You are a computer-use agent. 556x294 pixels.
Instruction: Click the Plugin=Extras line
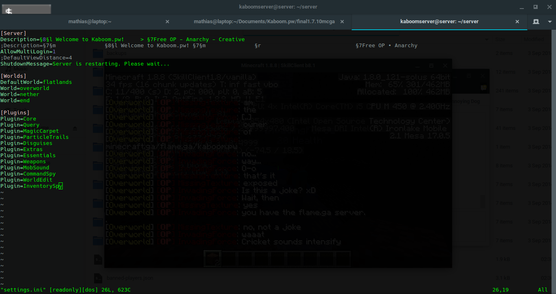click(x=22, y=149)
